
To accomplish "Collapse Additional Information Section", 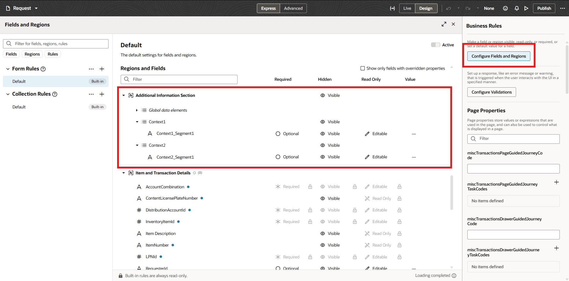I will point(124,95).
